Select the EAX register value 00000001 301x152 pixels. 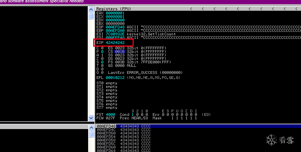coord(115,13)
